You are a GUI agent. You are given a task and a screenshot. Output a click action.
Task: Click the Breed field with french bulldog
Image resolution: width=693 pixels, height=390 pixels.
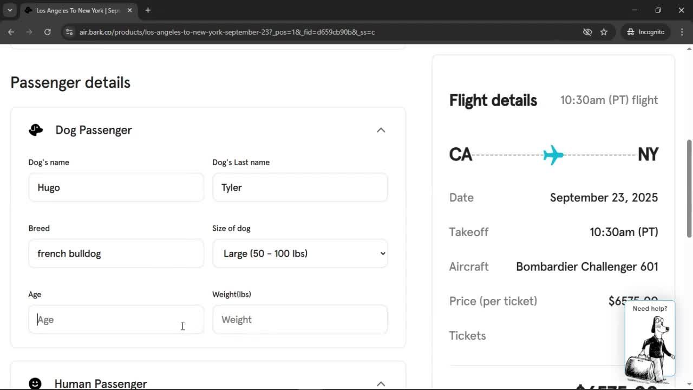[x=116, y=253]
